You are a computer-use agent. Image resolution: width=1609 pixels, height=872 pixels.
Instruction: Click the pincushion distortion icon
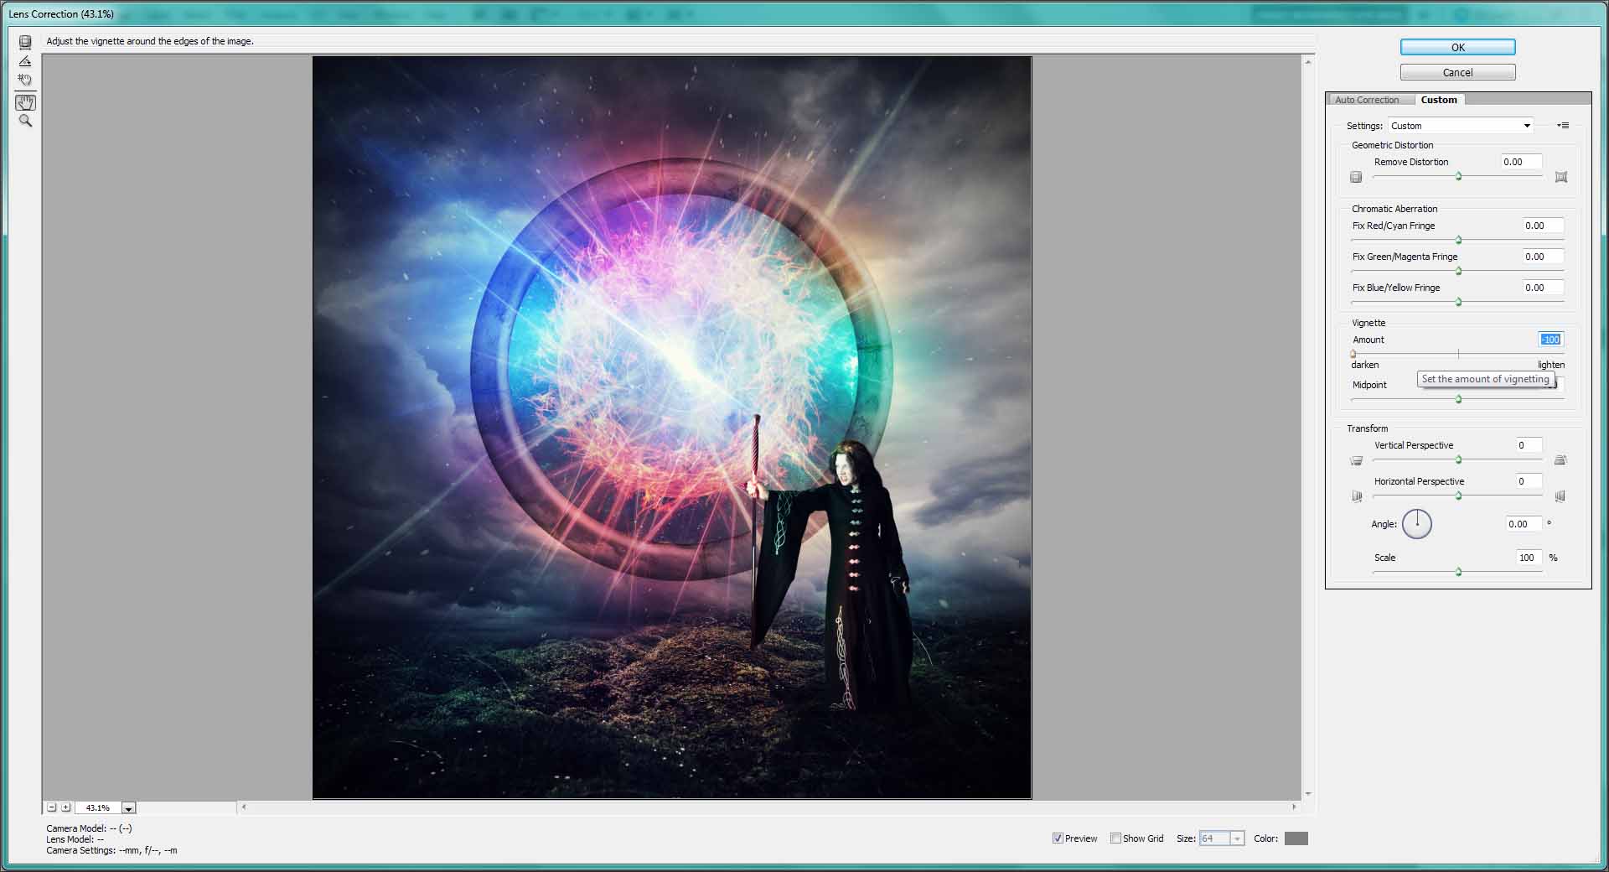[1560, 177]
